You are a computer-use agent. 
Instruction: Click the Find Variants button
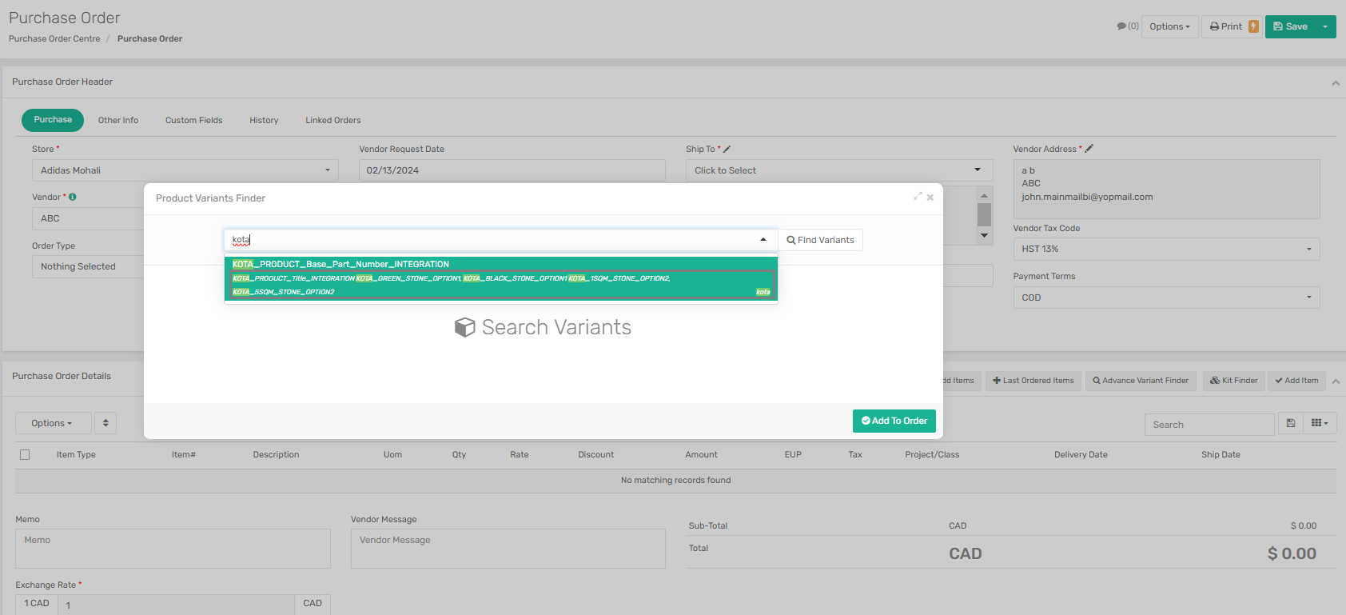(820, 240)
